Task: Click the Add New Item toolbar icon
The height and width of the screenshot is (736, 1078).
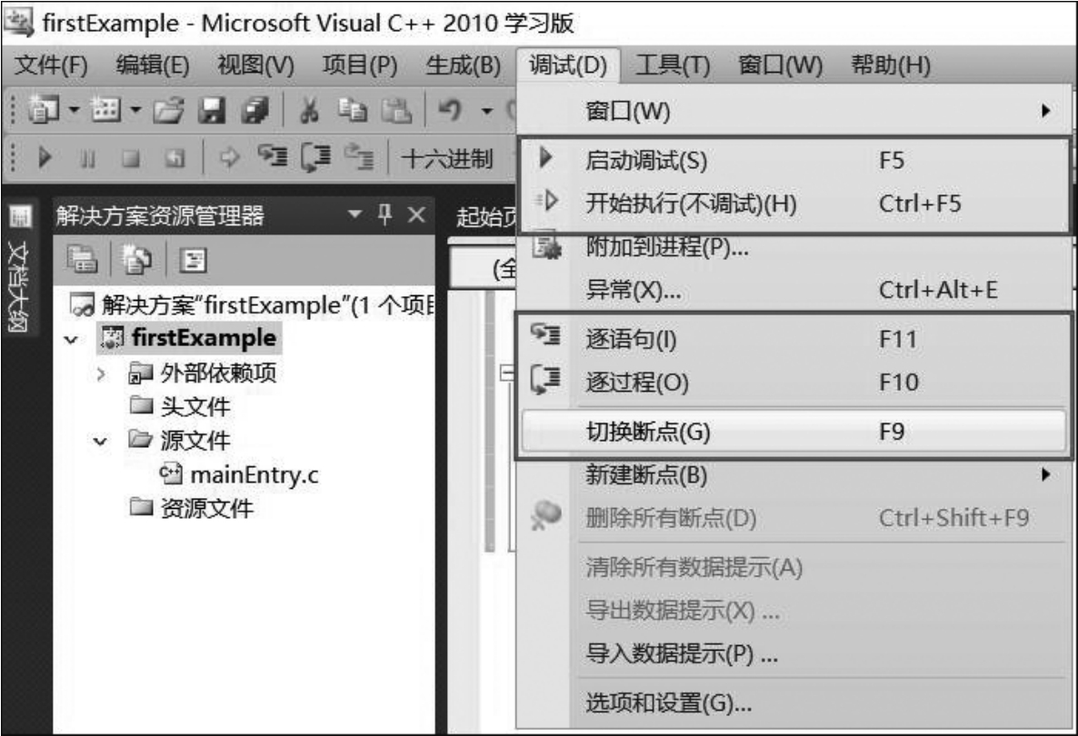Action: point(105,110)
